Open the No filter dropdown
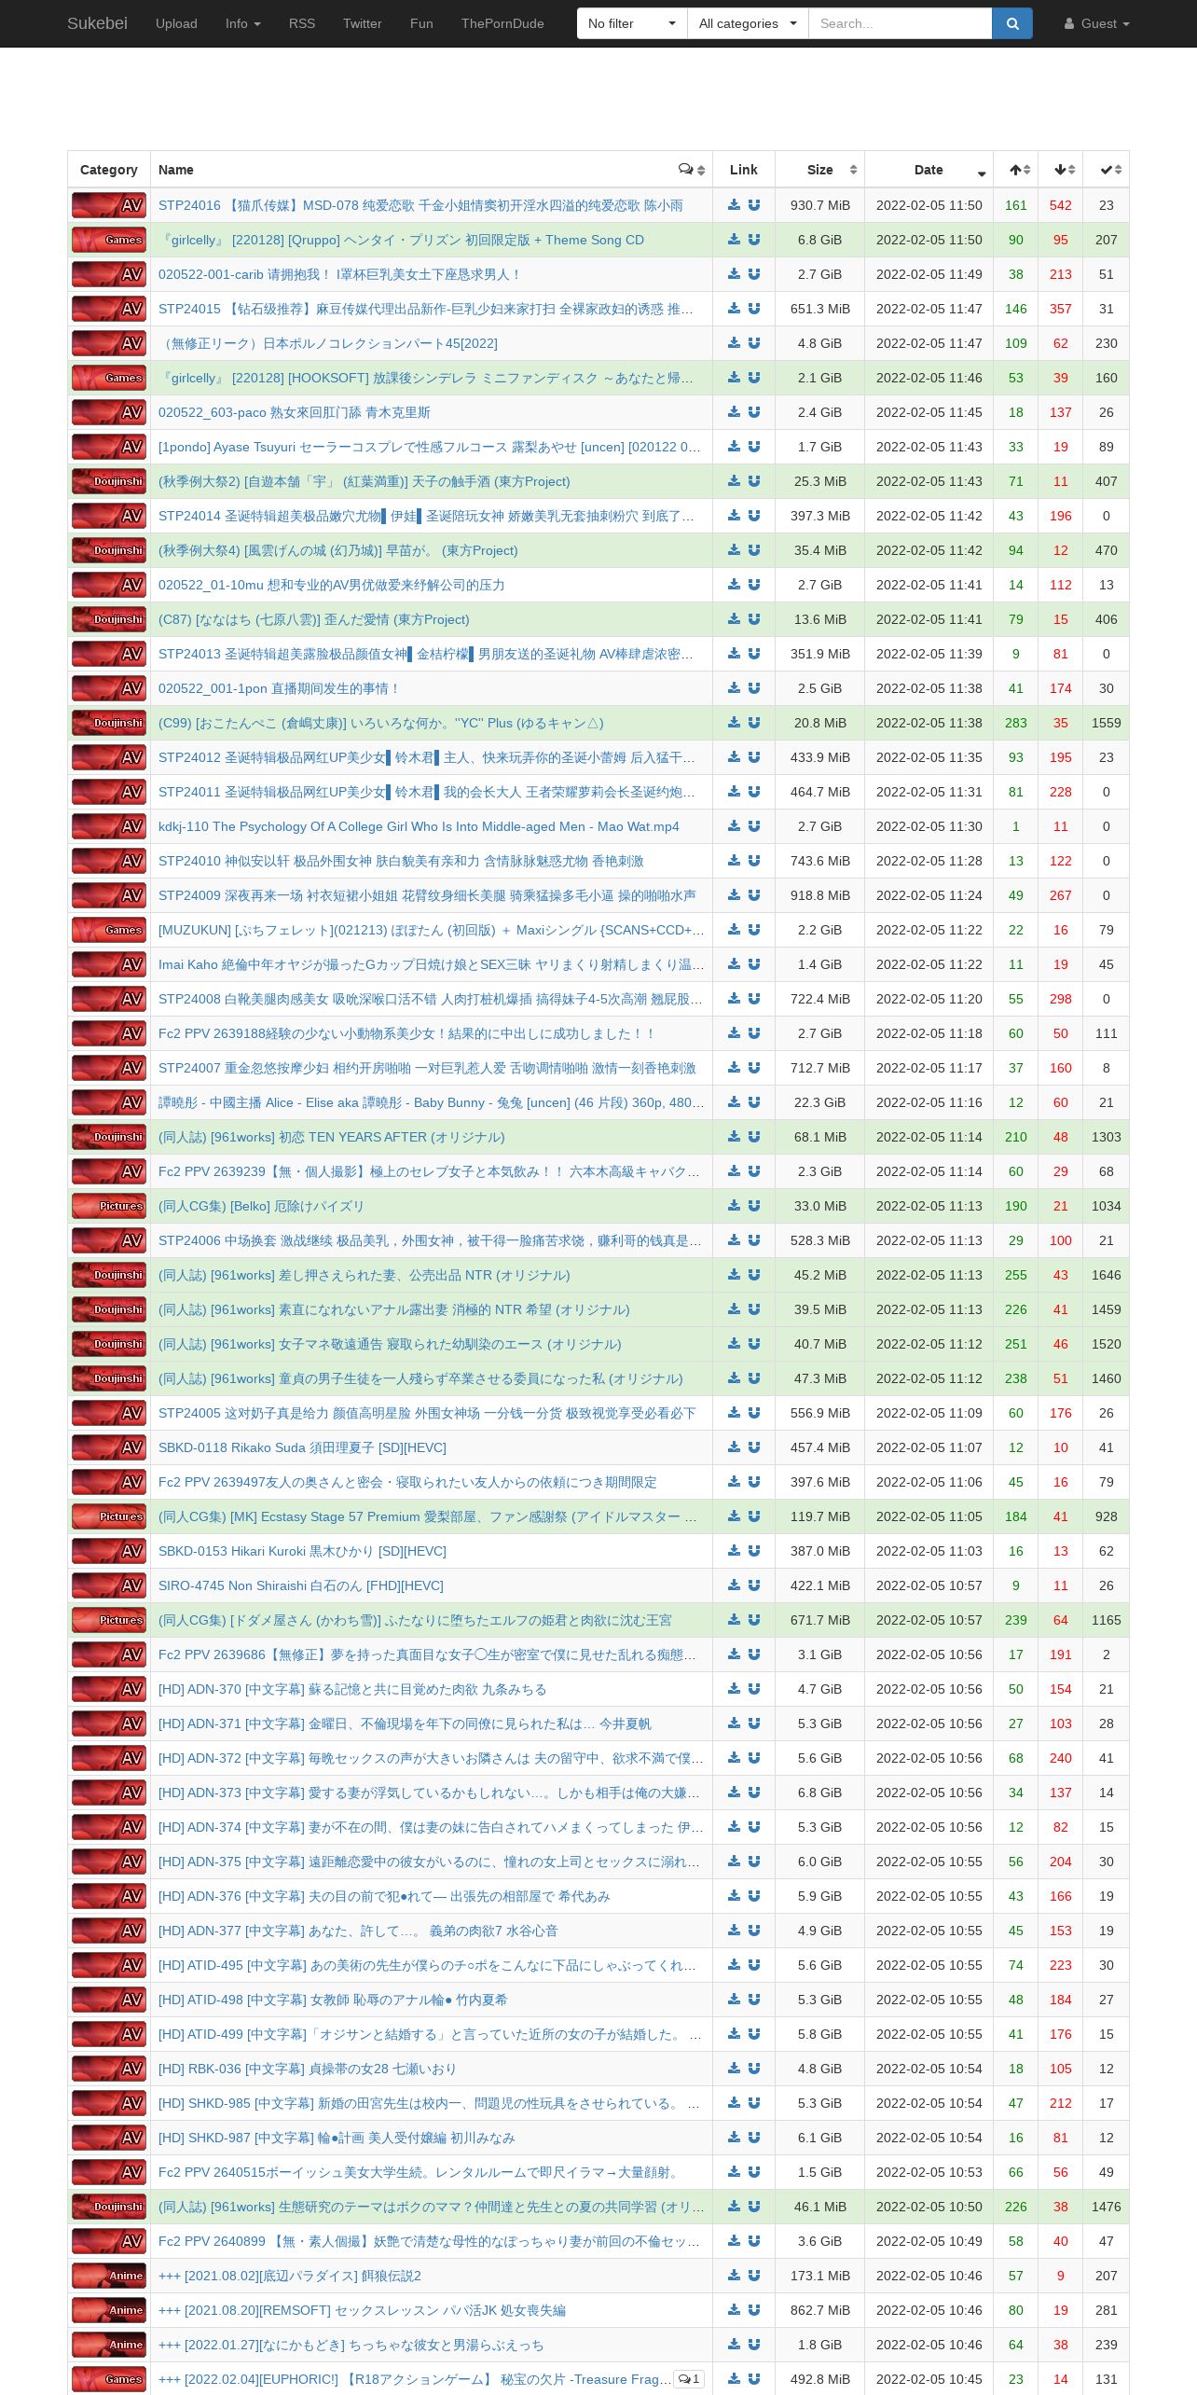1197x2395 pixels. [632, 23]
